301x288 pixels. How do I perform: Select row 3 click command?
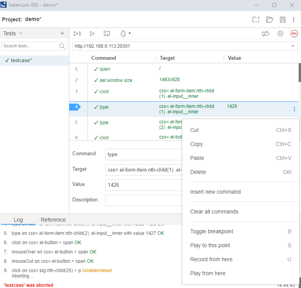coord(184,93)
